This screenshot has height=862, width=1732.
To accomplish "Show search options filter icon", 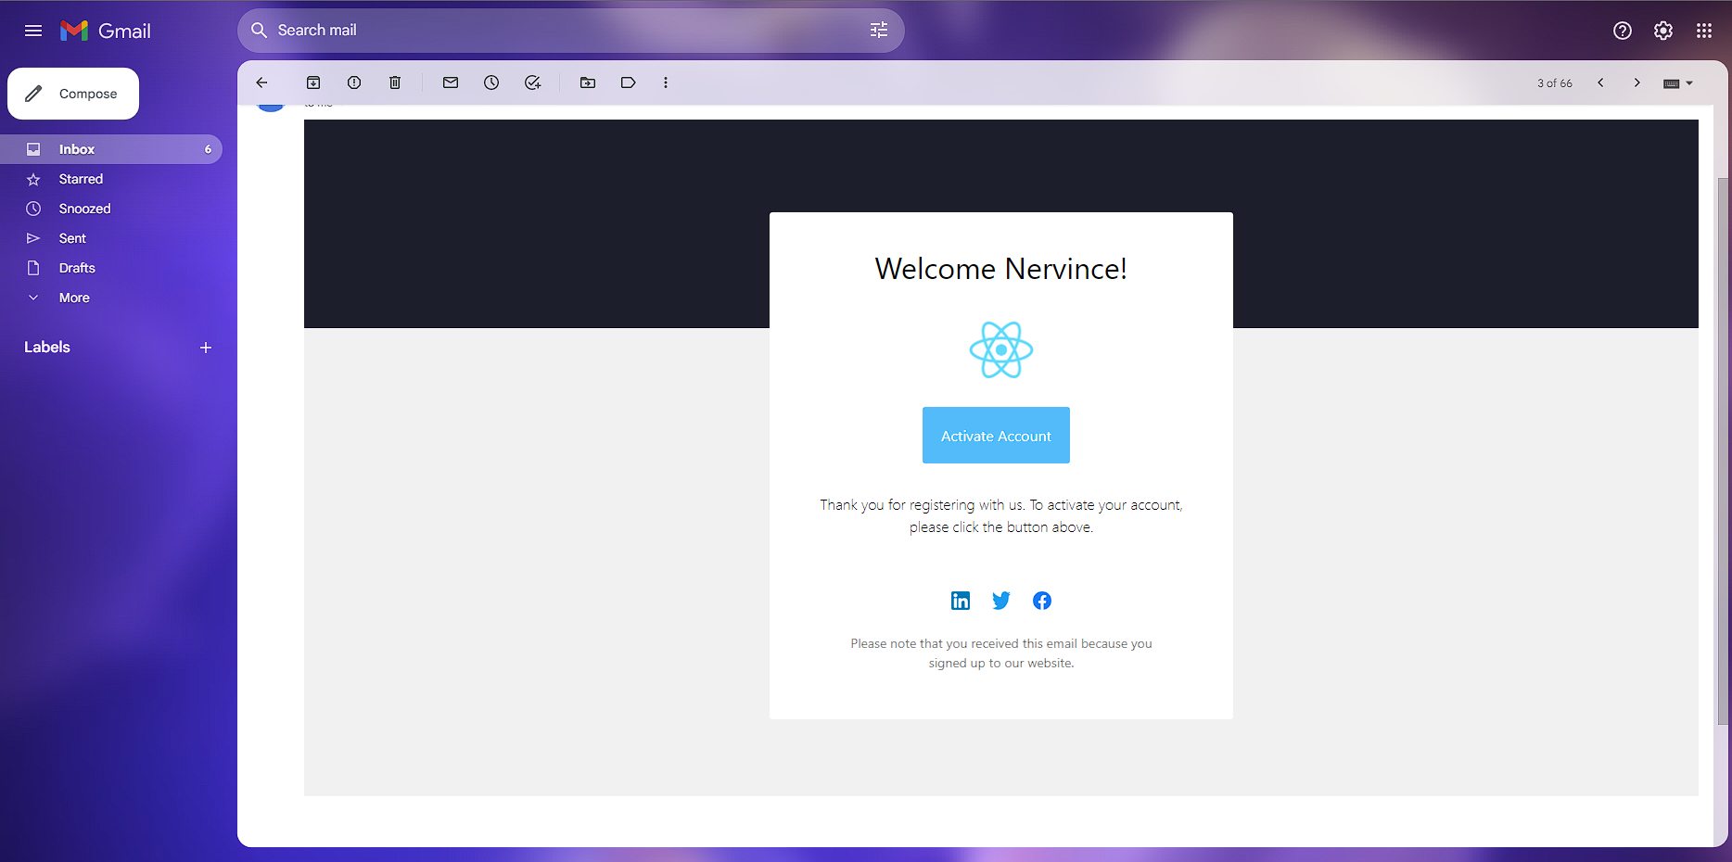I will (879, 31).
